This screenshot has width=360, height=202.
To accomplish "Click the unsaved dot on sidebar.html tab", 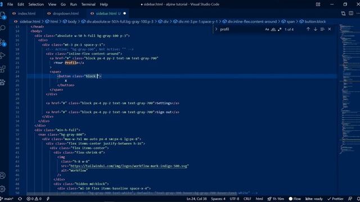I will (124, 13).
